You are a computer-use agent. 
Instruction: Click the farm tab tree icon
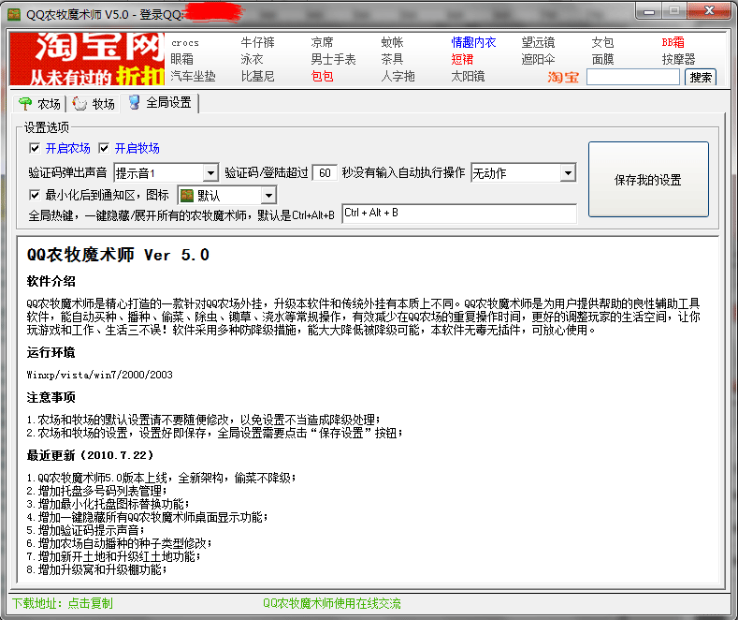click(x=25, y=103)
